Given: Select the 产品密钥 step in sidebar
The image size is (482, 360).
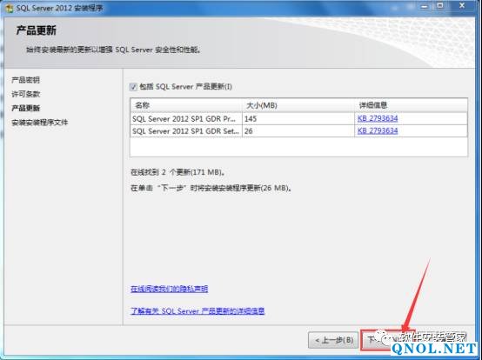Looking at the screenshot, I should pos(25,80).
